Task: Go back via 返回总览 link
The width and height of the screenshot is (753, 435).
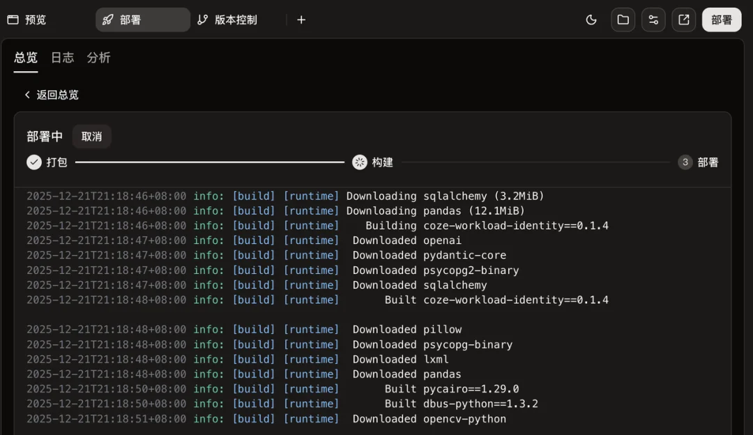Action: [x=52, y=95]
